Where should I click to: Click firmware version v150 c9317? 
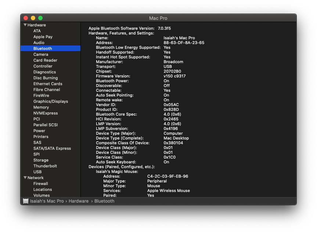(x=175, y=76)
